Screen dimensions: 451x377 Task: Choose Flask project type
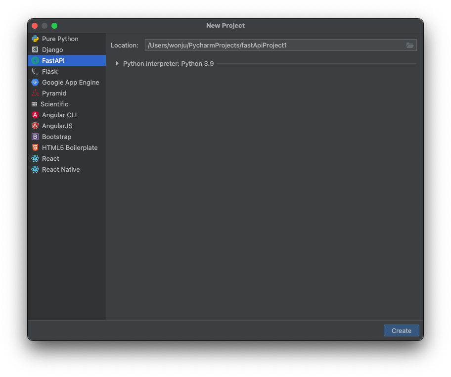(67, 71)
